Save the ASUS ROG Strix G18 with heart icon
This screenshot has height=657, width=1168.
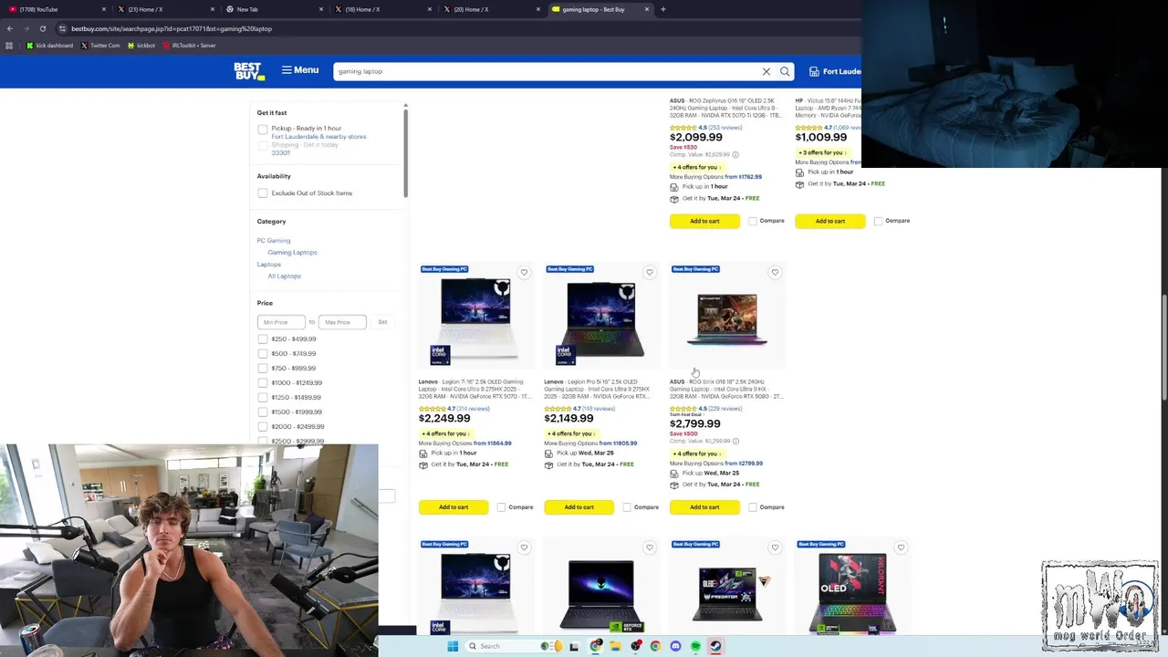775,272
